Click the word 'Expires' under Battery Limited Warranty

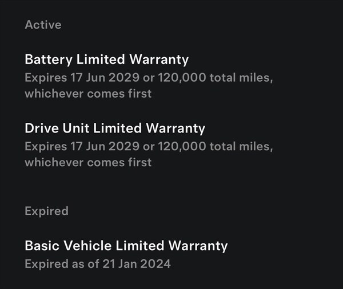tap(43, 77)
